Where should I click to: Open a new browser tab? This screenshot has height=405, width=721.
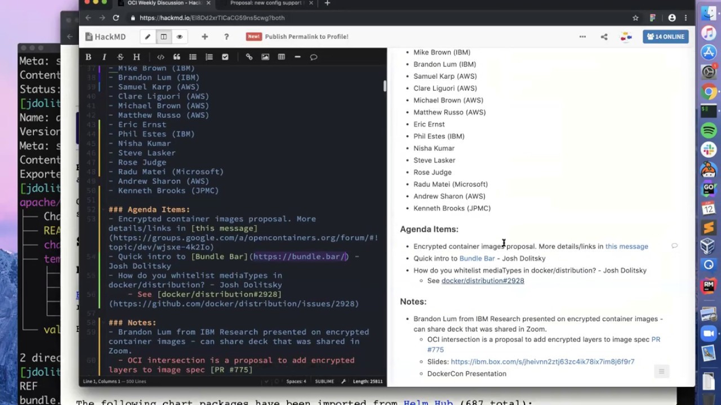327,3
